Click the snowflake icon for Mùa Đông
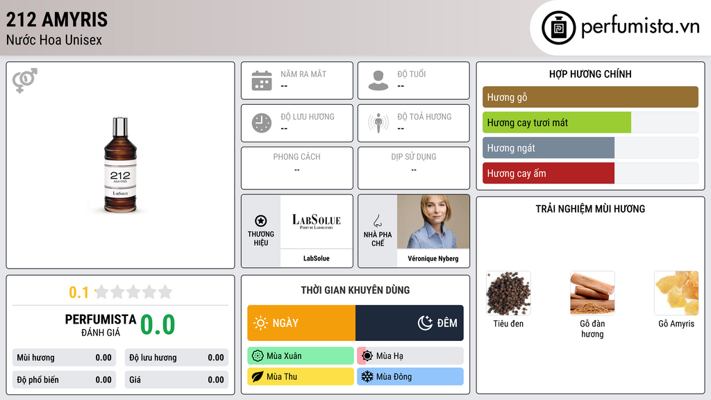This screenshot has height=400, width=711. click(x=367, y=377)
